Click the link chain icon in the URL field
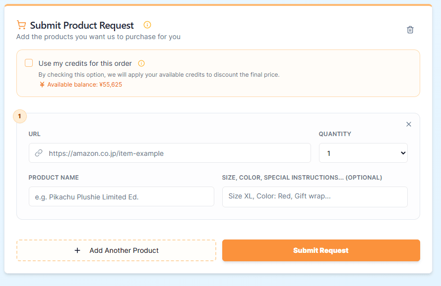This screenshot has height=286, width=441. tap(39, 153)
